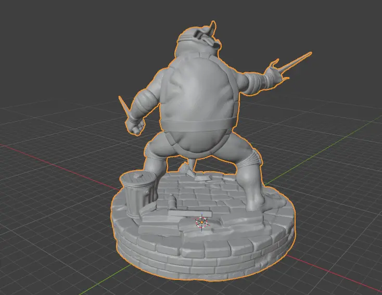382x295 pixels.
Task: Click the trash can on the base
Action: coord(138,193)
